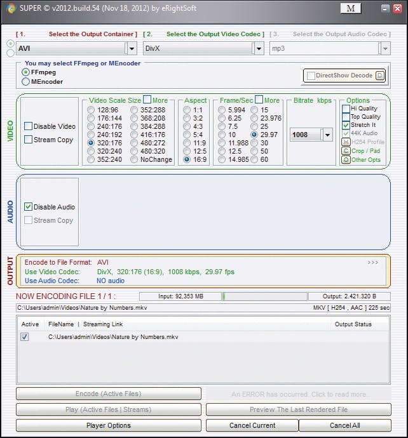The image size is (408, 438).
Task: Set frame rate to 25
Action: click(x=254, y=126)
